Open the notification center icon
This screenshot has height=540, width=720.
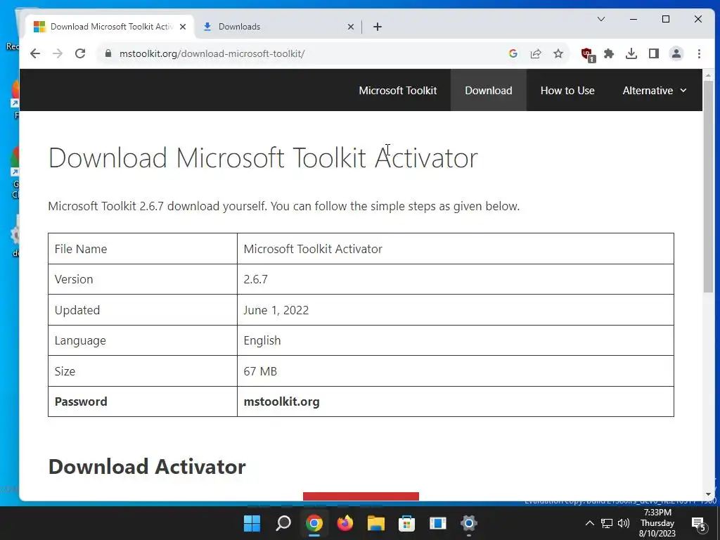click(x=698, y=523)
